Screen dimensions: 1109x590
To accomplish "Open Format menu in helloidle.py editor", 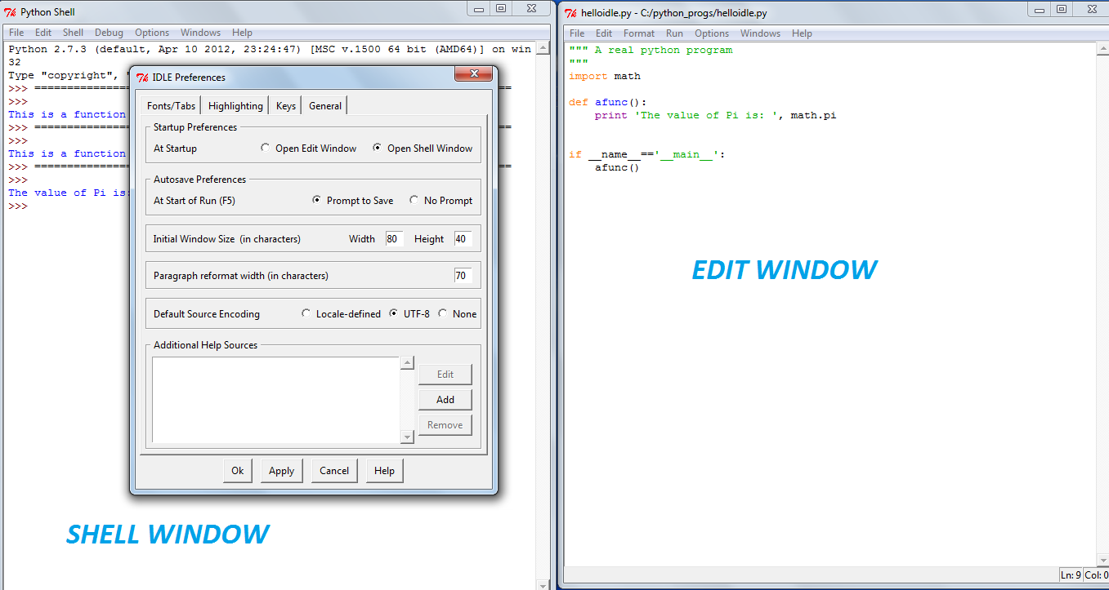I will click(639, 33).
